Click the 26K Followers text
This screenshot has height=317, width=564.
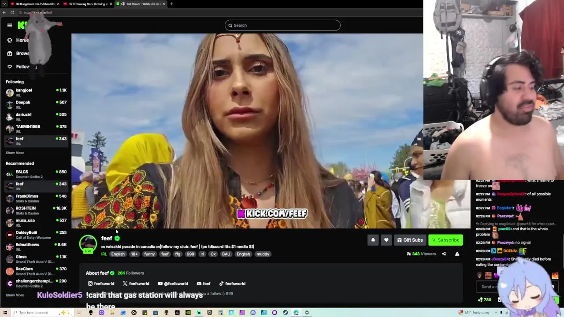(130, 273)
